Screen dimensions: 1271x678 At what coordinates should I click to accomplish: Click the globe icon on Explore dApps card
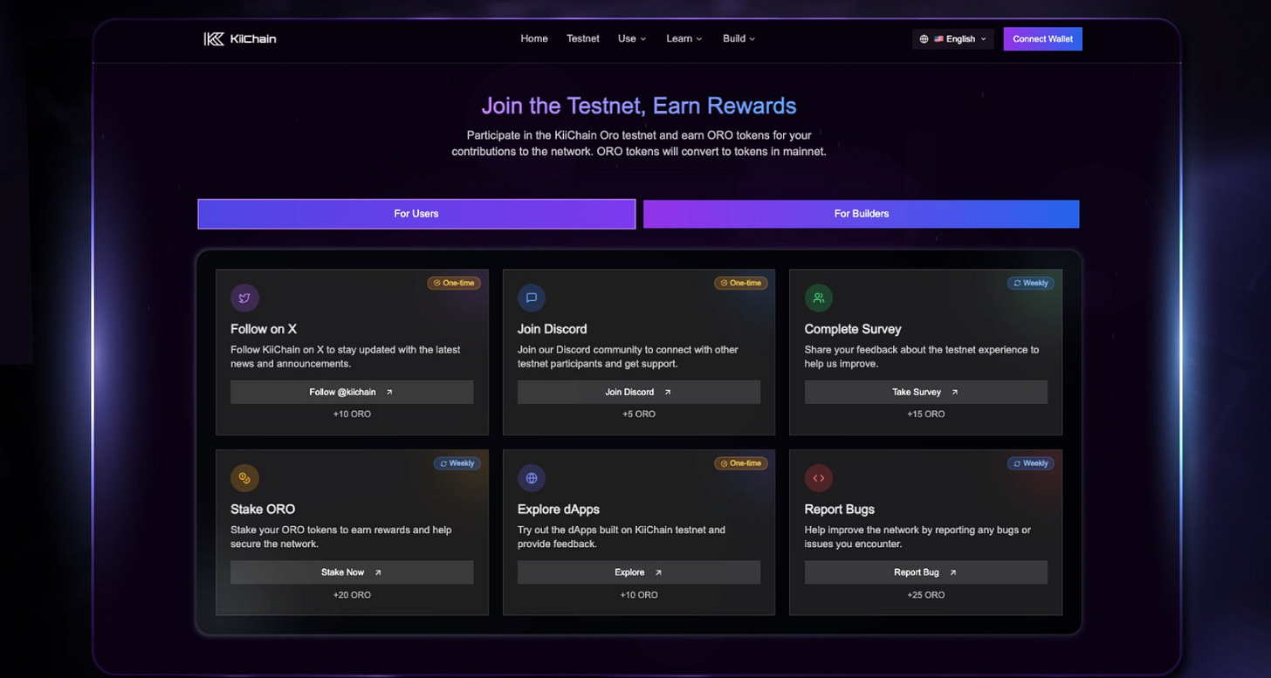click(532, 478)
